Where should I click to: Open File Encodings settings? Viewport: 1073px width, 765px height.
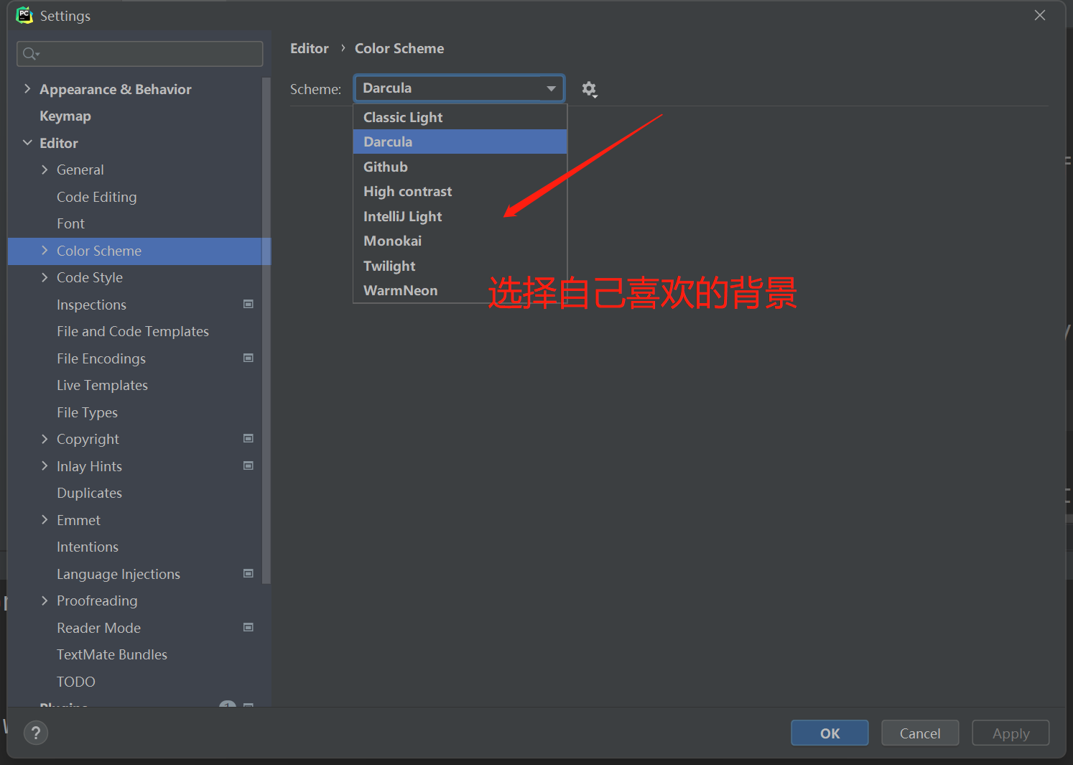coord(101,358)
